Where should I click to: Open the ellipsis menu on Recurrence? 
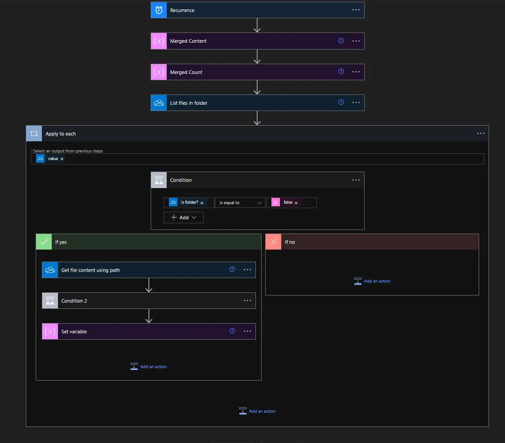(356, 10)
